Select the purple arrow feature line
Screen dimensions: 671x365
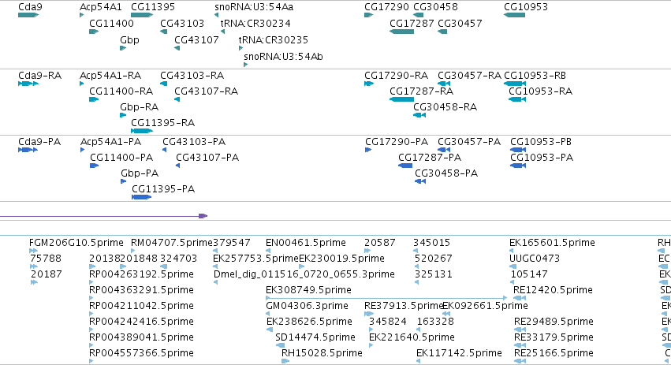103,216
